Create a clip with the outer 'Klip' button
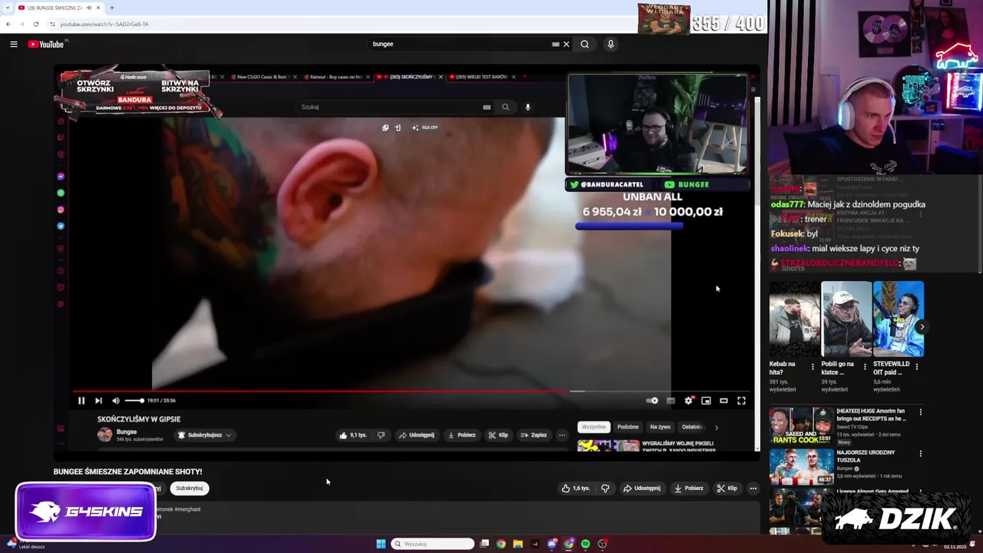This screenshot has height=553, width=983. click(727, 488)
